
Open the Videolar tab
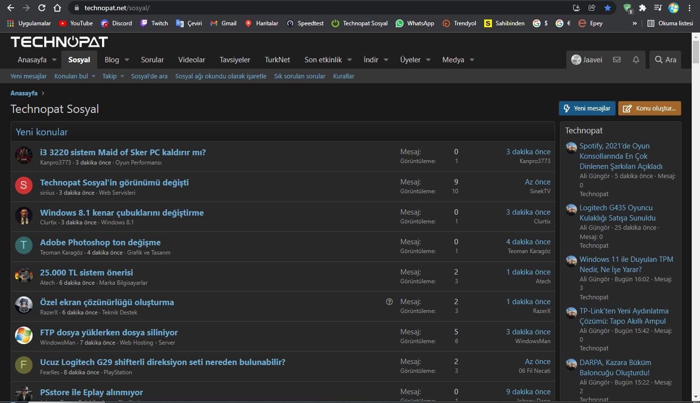point(192,60)
